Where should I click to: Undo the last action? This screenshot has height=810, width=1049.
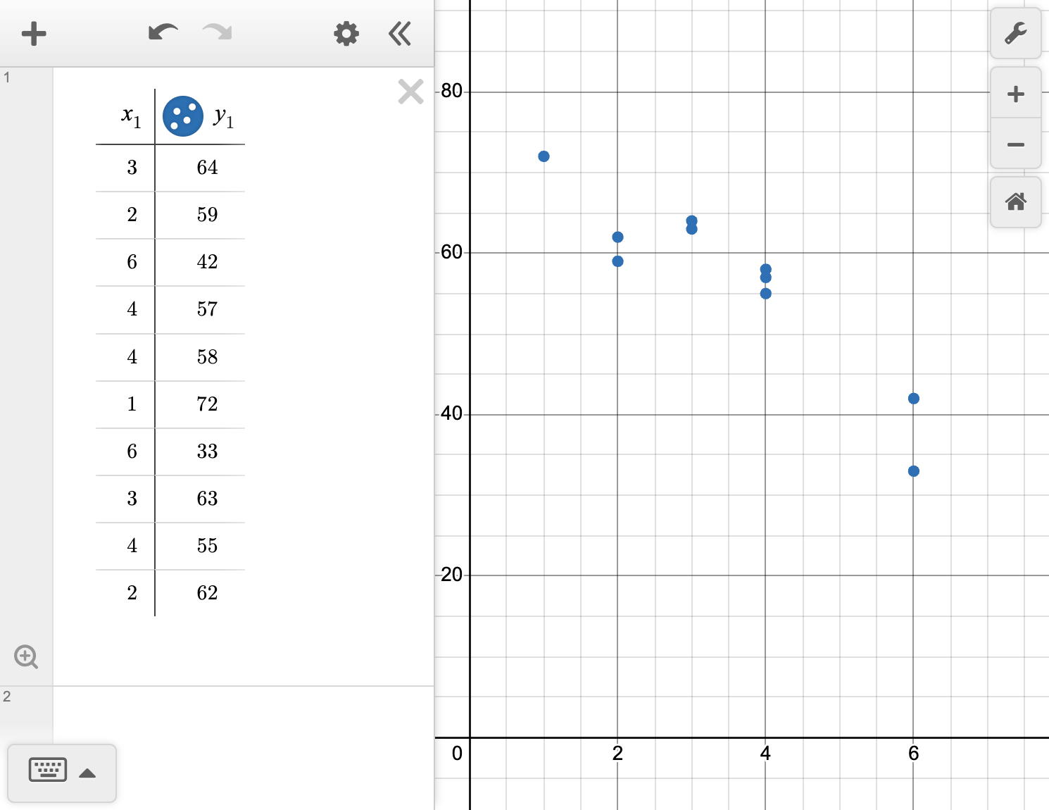click(x=161, y=32)
